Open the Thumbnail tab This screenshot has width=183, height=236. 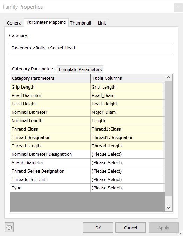[80, 23]
